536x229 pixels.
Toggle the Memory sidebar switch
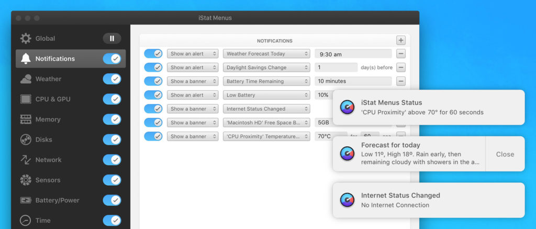[x=112, y=119]
